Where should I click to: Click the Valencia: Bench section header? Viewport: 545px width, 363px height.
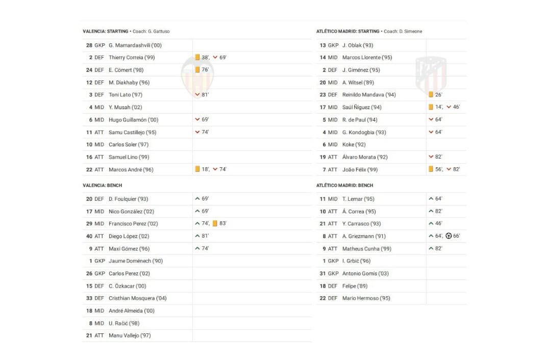[x=102, y=186]
